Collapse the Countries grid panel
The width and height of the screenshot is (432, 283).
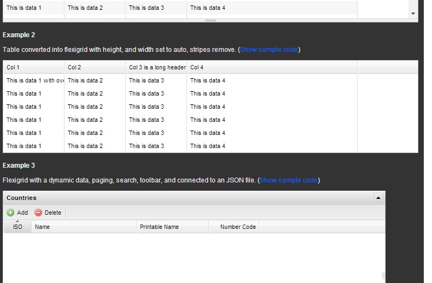pyautogui.click(x=378, y=198)
